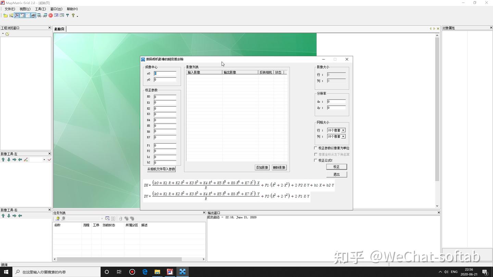
Task: Check the 校正公式2 option
Action: [315, 160]
